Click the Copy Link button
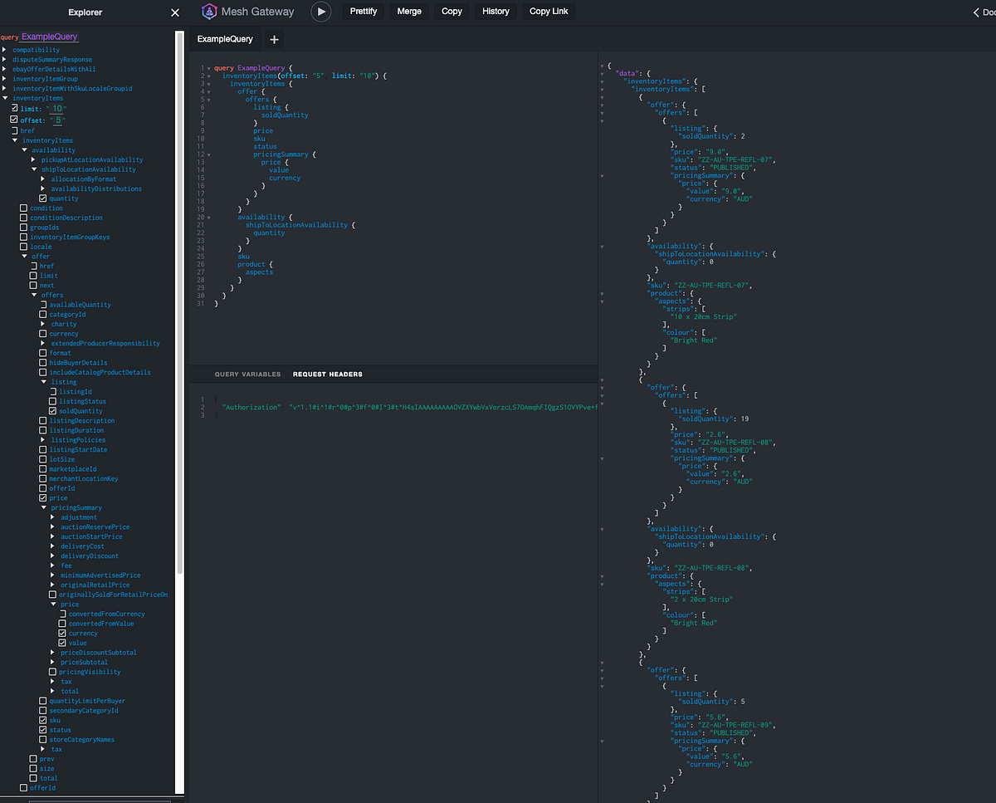 [x=549, y=12]
